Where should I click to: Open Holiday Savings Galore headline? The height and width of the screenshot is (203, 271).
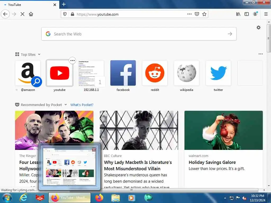(212, 162)
